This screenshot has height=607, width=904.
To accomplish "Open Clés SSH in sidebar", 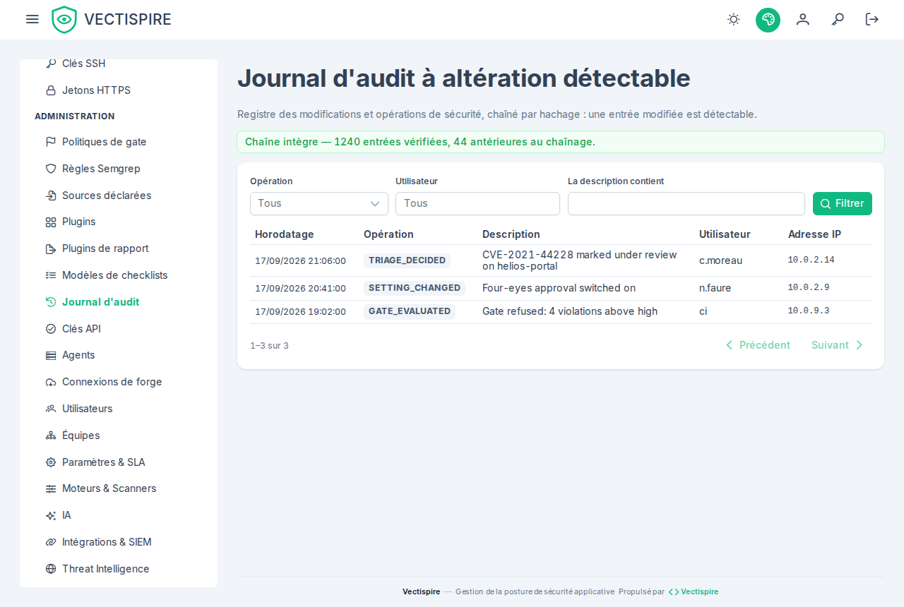I will tap(119, 64).
